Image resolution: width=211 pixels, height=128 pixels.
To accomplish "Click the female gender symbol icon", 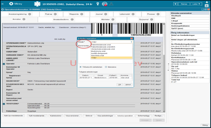I will [x=97, y=4].
